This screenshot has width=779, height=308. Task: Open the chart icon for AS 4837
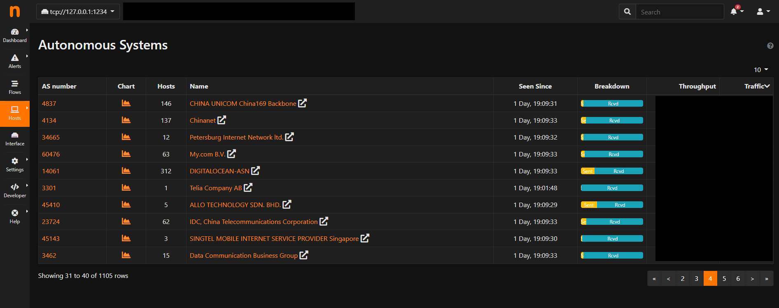(x=126, y=103)
